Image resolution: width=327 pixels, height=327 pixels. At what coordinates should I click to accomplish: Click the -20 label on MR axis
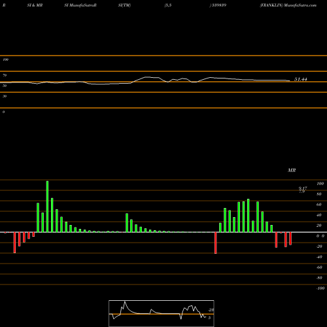(x=319, y=247)
